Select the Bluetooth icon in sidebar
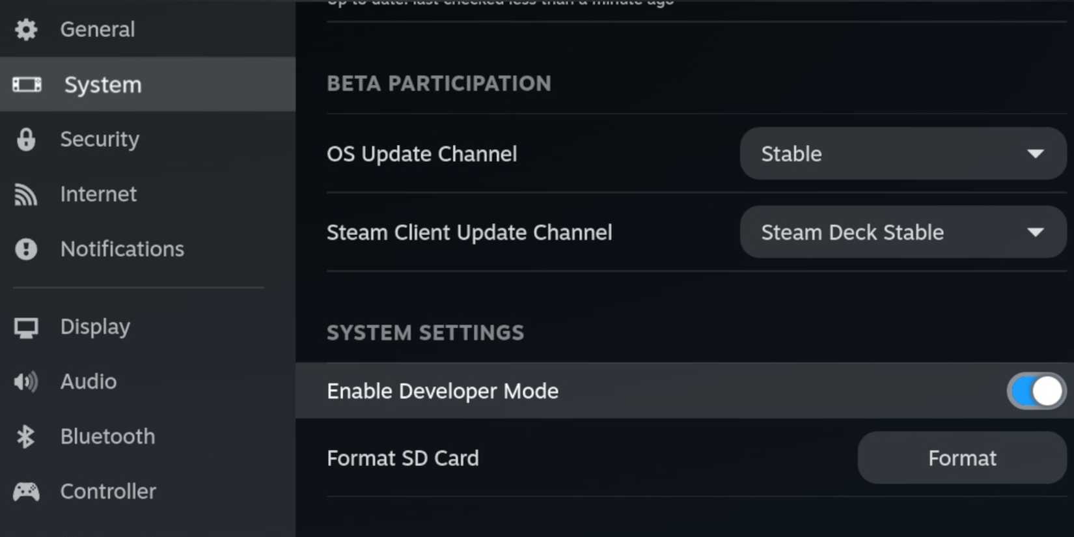 [25, 436]
